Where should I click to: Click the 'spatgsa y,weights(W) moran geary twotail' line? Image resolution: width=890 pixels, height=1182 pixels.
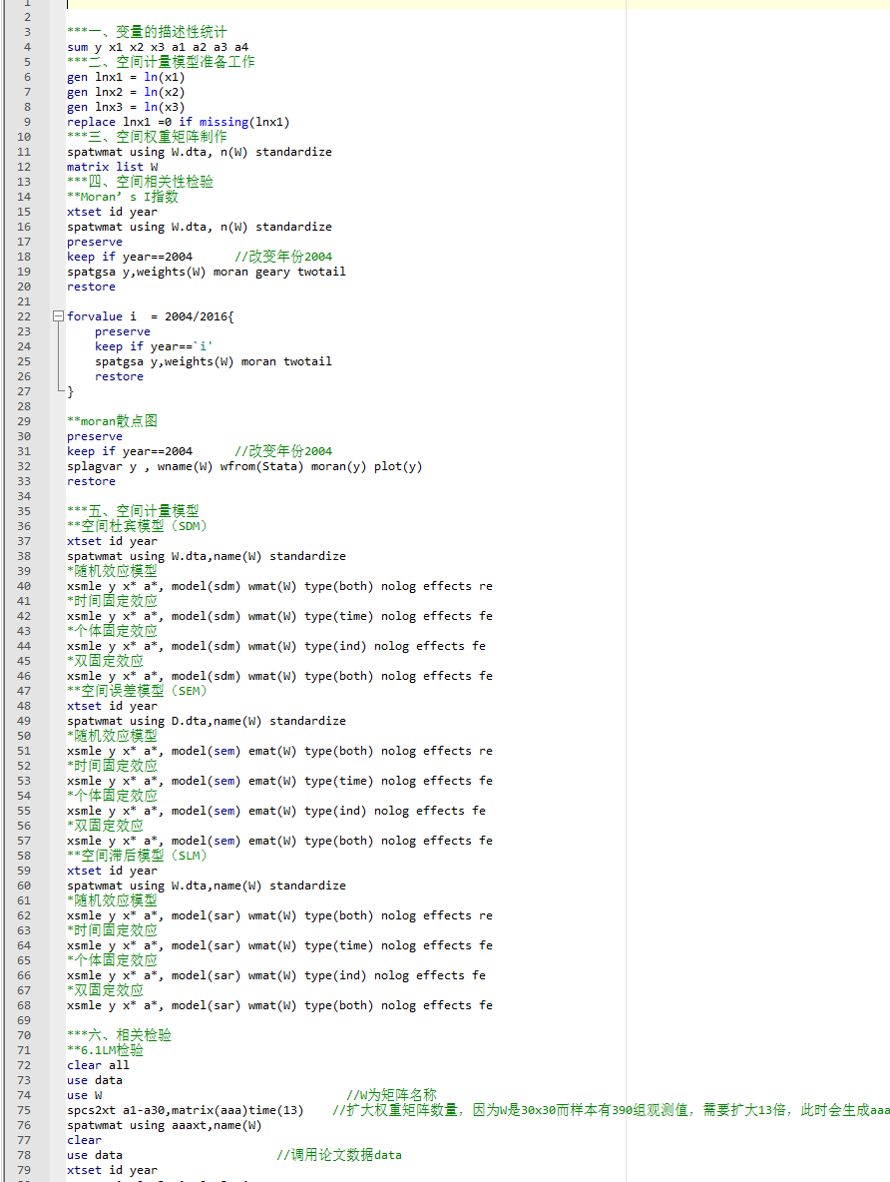point(207,272)
